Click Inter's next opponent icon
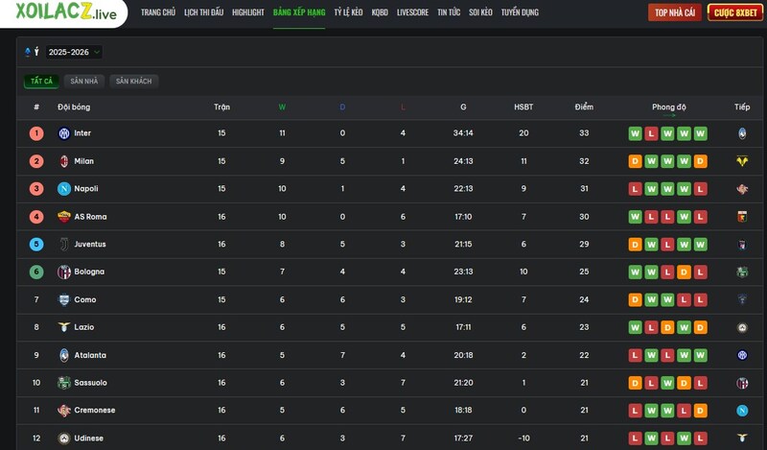Viewport: 767px width, 450px height. pyautogui.click(x=741, y=133)
